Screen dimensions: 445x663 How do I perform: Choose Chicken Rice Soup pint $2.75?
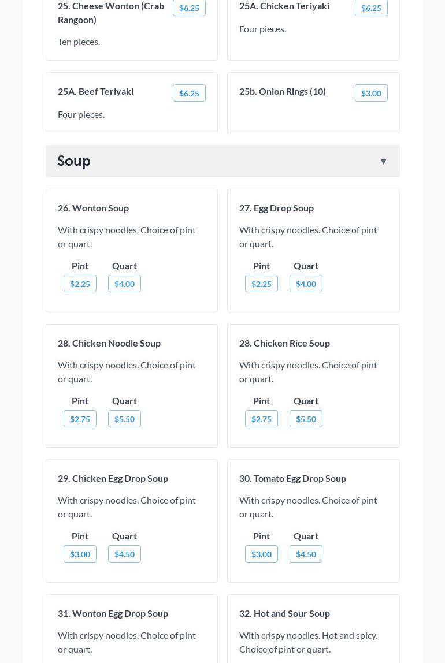(x=261, y=419)
